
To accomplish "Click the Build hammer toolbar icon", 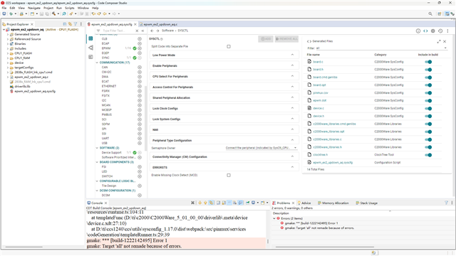I will point(54,14).
